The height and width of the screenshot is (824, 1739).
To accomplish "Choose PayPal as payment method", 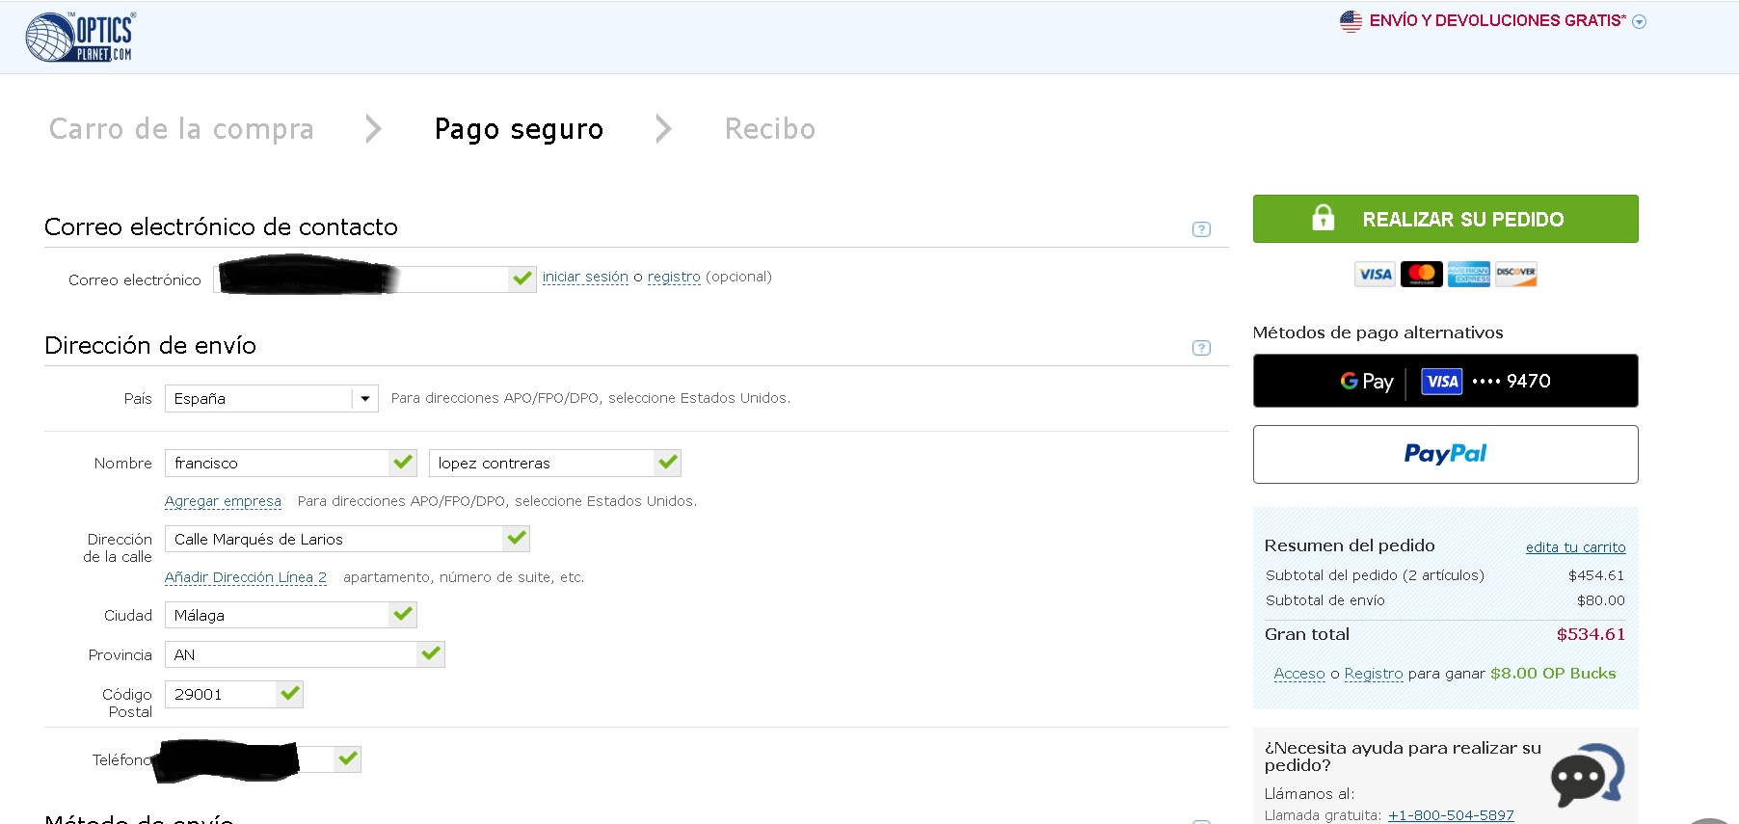I will click(x=1444, y=454).
